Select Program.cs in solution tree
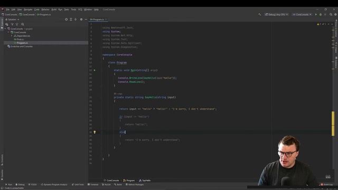This screenshot has height=190, width=338. coord(22,43)
